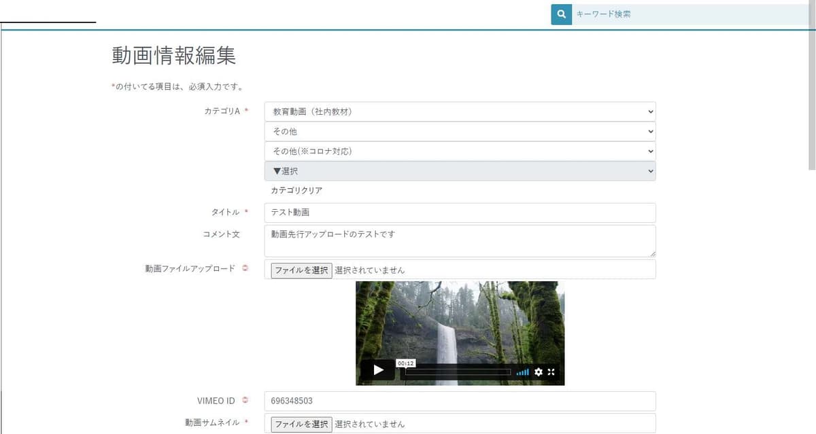Play the waterfall video
The width and height of the screenshot is (816, 434).
(x=377, y=370)
